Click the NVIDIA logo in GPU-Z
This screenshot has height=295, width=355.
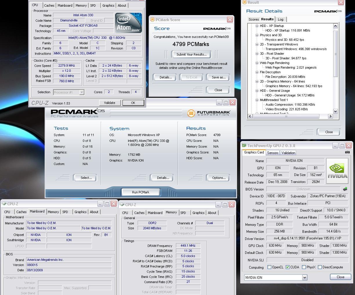pos(337,171)
